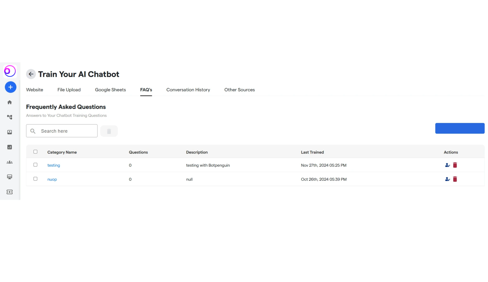Open the testing category link

[x=54, y=165]
